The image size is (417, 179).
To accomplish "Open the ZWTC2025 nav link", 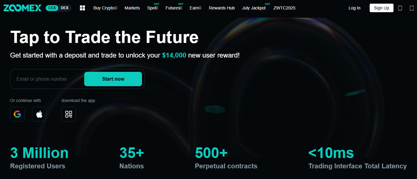I will point(284,8).
